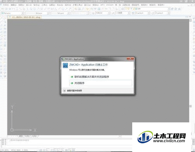This screenshot has height=152, width=195.
Task: Click the coordinates readout in status bar
Action: [14, 150]
